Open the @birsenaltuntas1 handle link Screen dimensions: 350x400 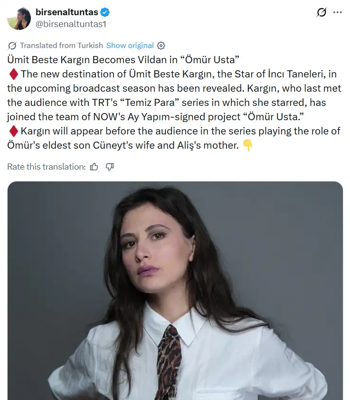[x=71, y=24]
